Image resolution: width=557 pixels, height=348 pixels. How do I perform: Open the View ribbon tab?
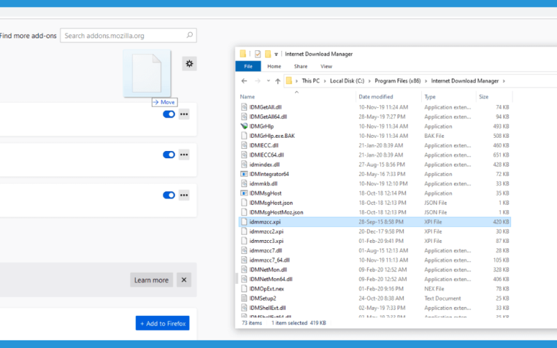click(x=326, y=66)
